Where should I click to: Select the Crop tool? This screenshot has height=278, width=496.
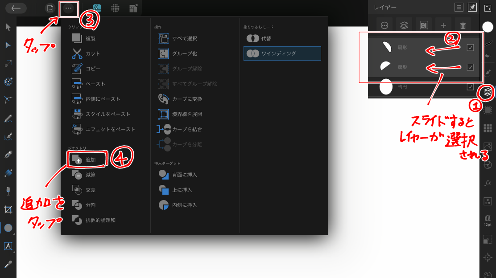[8, 209]
